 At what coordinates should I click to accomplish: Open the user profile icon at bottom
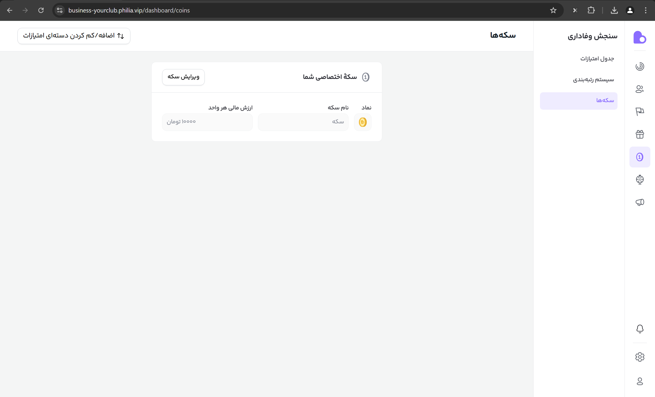click(640, 381)
